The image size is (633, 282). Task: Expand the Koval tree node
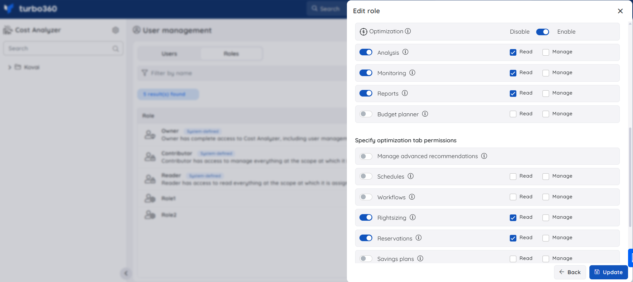point(10,67)
